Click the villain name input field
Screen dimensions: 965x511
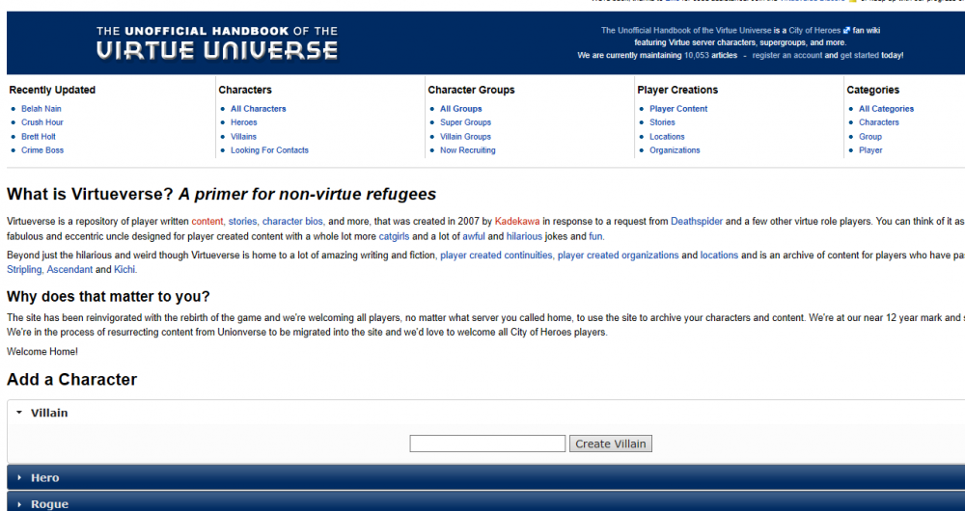(487, 444)
